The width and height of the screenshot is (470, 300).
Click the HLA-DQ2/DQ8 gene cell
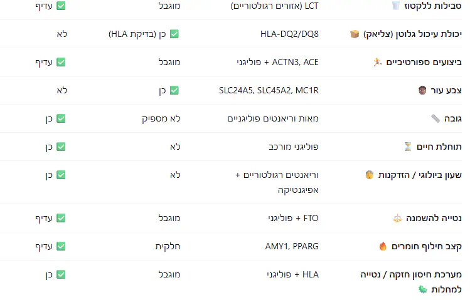pyautogui.click(x=289, y=34)
